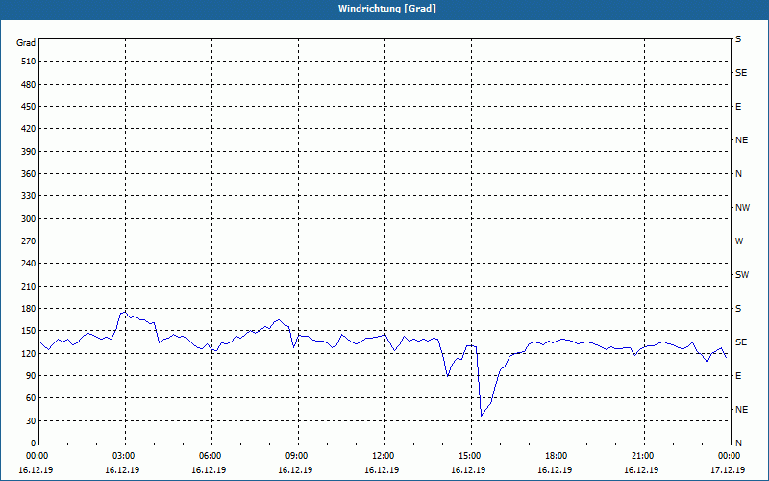769x481 pixels.
Task: Select the N compass label level with 0
Action: (x=738, y=443)
